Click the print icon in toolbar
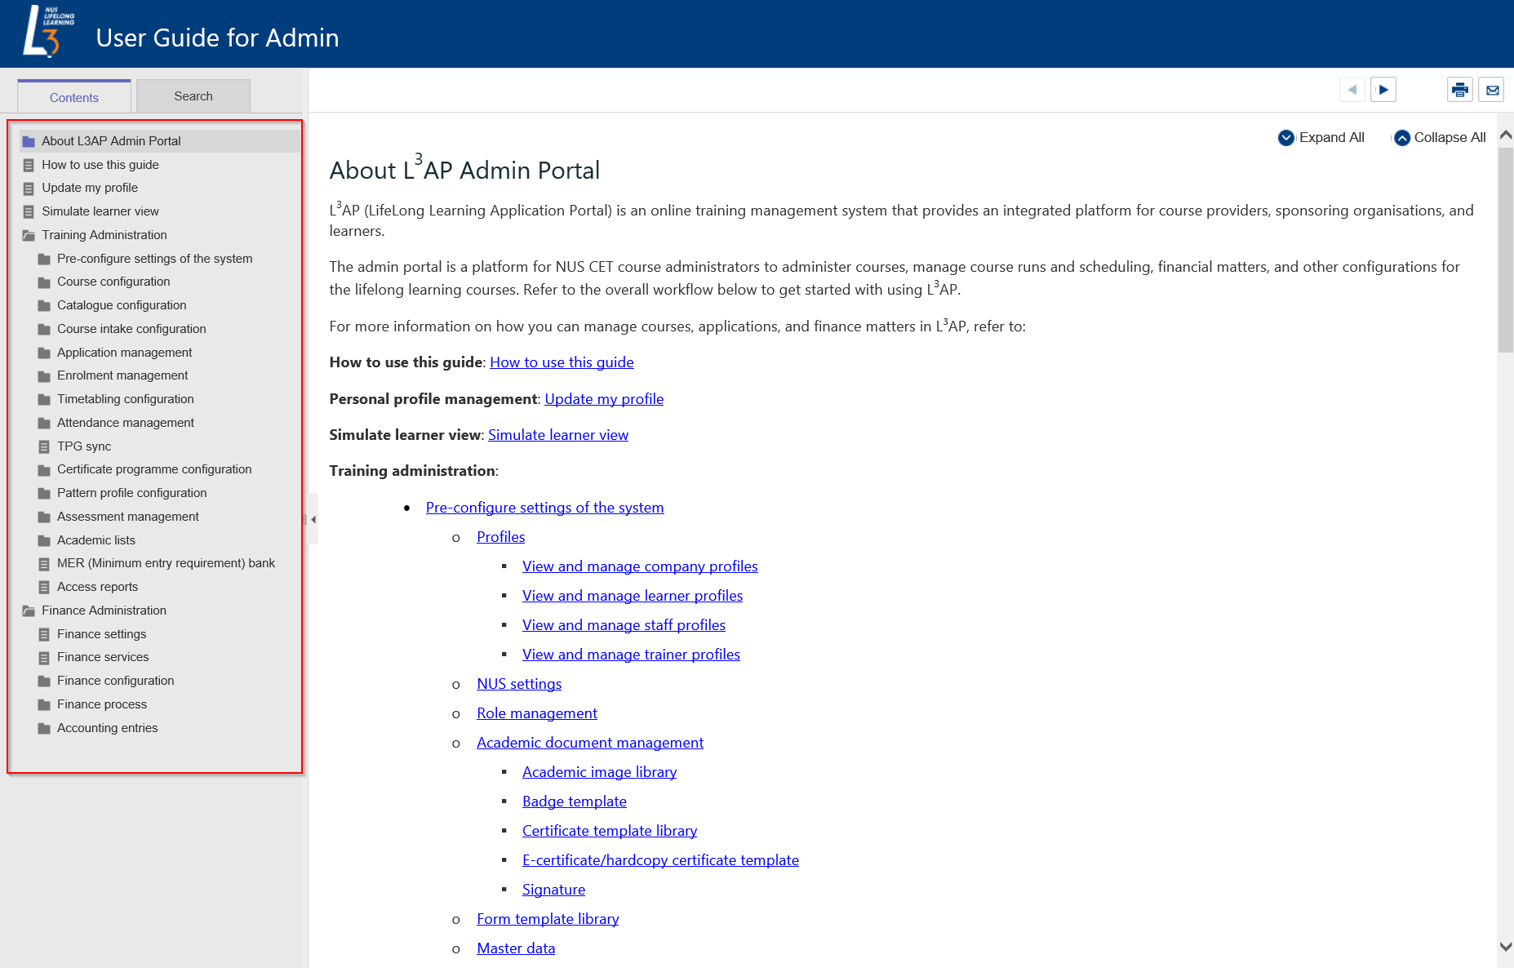1514x968 pixels. pos(1459,90)
